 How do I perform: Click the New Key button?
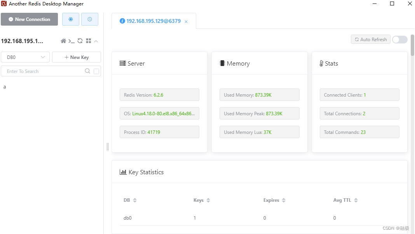point(77,57)
